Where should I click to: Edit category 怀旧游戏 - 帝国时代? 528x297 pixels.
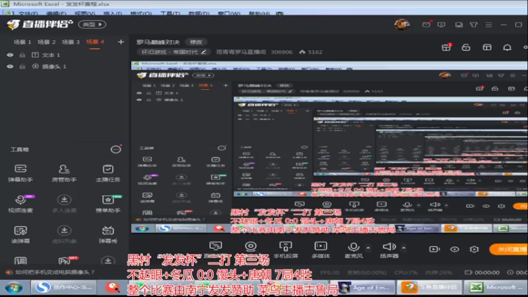pos(174,52)
